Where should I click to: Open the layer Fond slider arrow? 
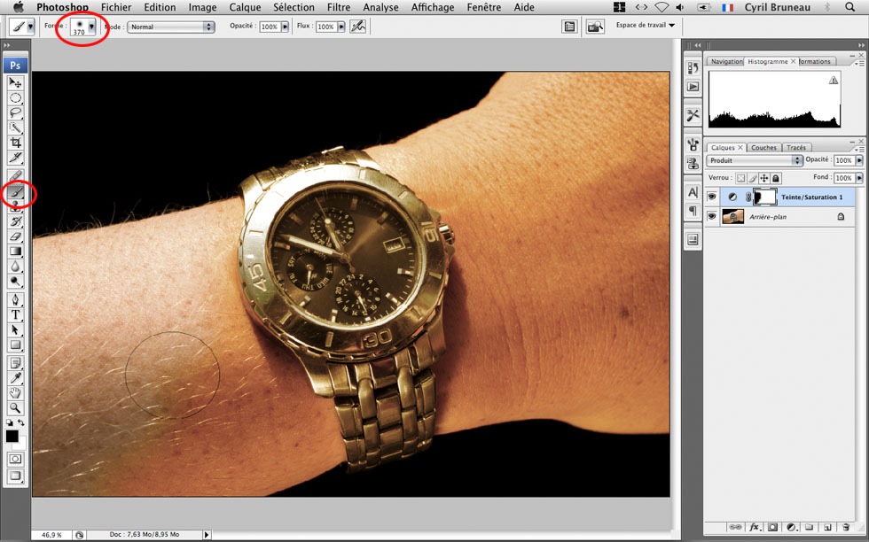(859, 178)
